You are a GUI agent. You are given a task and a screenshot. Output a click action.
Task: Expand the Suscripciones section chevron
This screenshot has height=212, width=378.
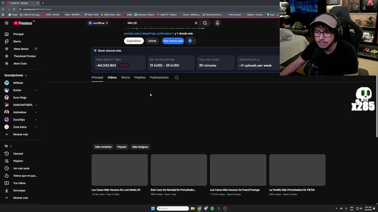click(26, 75)
